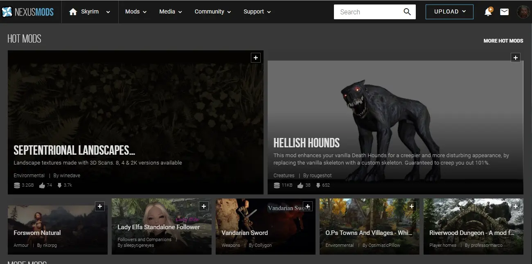This screenshot has width=532, height=264.
Task: Click plus icon on Lady Elfa Follower
Action: pos(204,206)
